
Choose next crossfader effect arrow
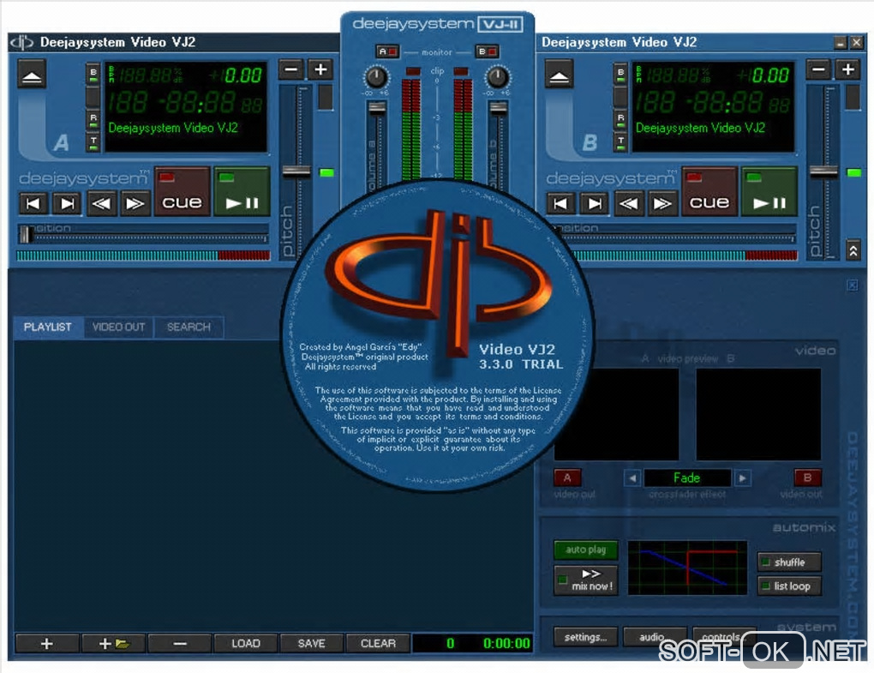pyautogui.click(x=742, y=478)
